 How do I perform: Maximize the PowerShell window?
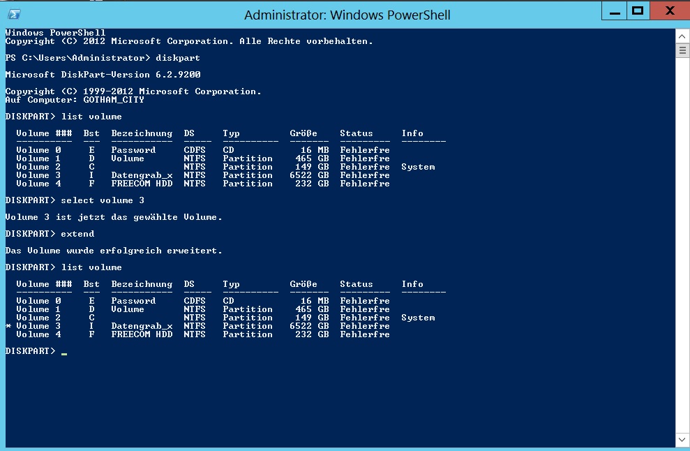click(638, 11)
